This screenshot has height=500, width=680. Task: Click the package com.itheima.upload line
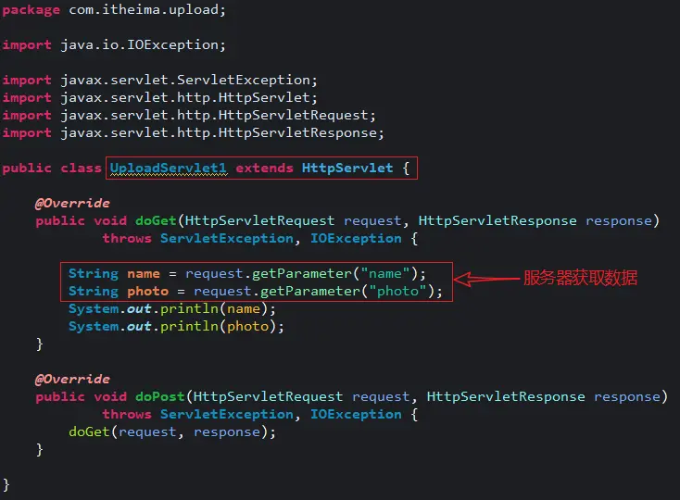coord(114,9)
